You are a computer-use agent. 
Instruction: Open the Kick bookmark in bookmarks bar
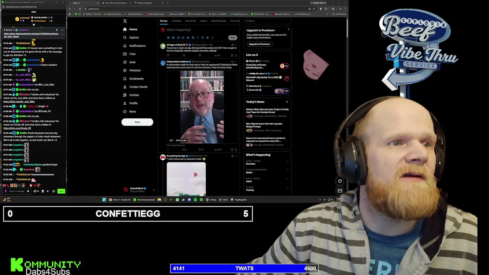pyautogui.click(x=79, y=14)
